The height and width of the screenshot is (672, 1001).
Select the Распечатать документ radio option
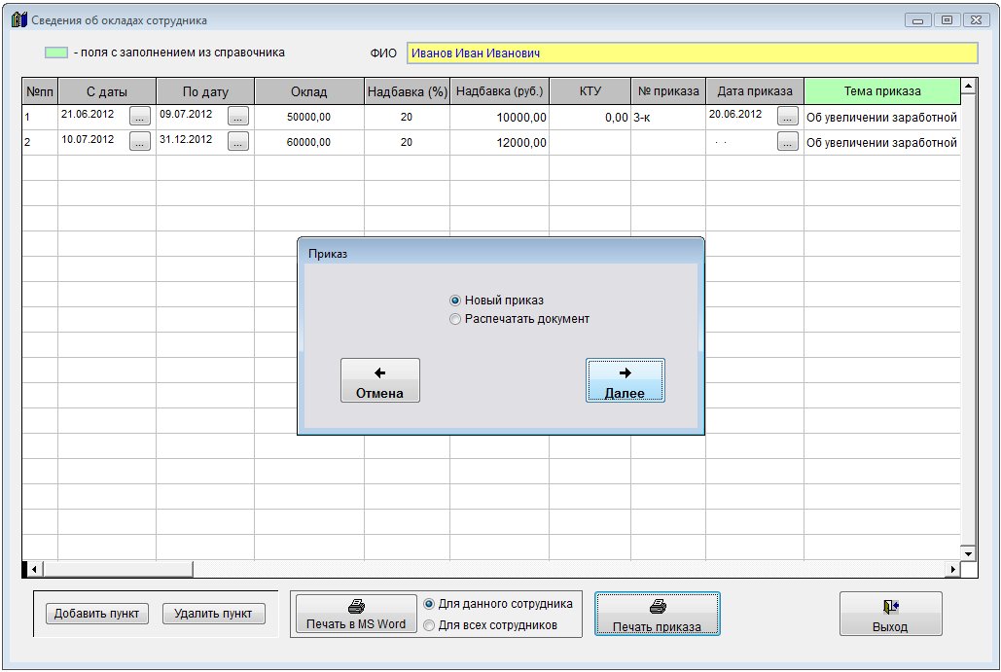click(454, 319)
